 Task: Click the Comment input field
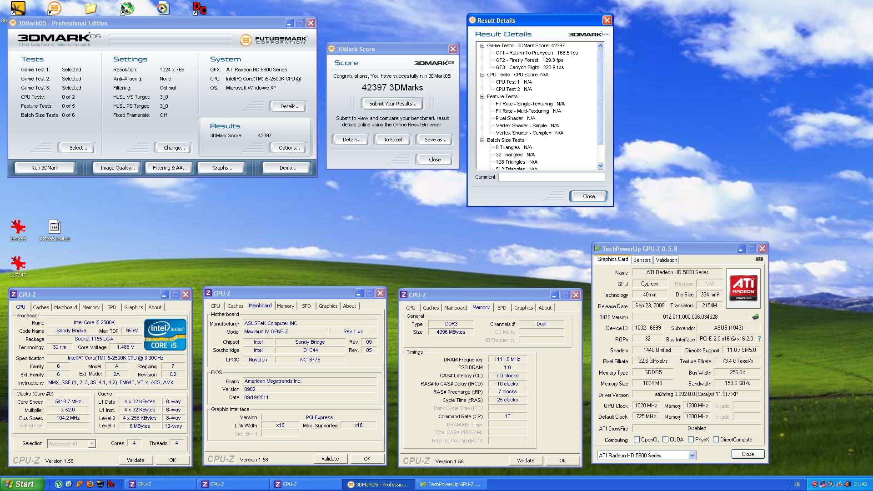point(551,177)
